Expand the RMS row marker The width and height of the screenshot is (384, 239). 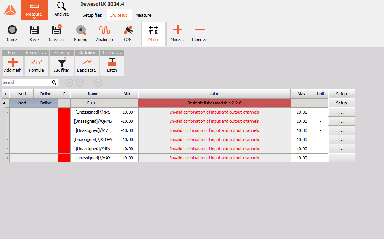pos(7,112)
